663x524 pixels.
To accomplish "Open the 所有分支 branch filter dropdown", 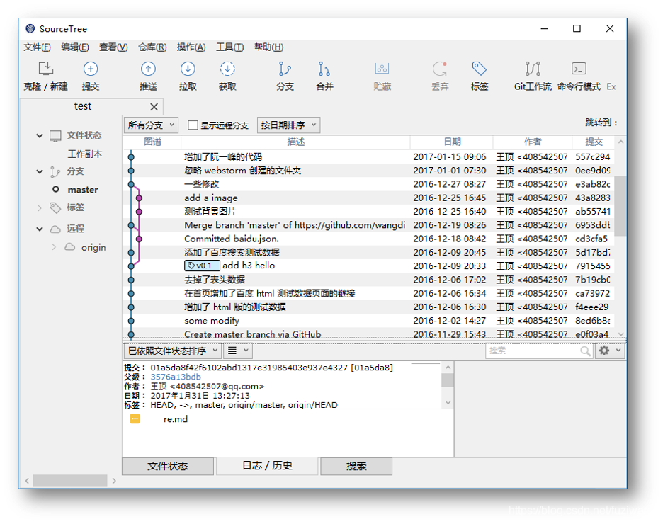I will [x=151, y=125].
